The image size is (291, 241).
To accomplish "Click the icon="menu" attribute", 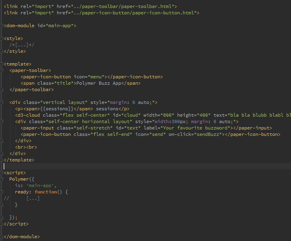I will coord(89,77).
